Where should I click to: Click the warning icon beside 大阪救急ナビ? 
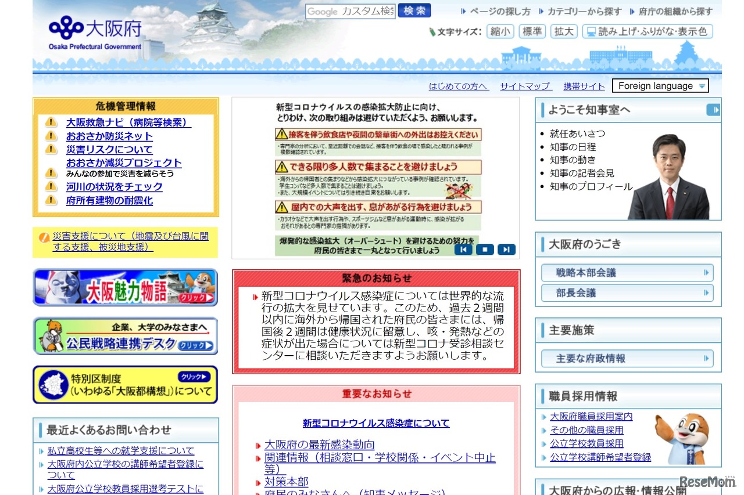pos(51,123)
